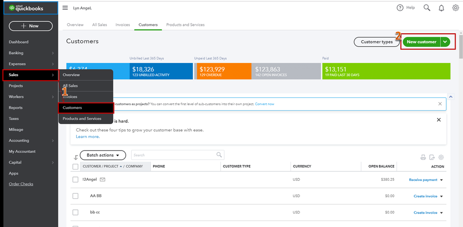Screen dimensions: 463x227
Task: Click the Convert now link
Action: pyautogui.click(x=264, y=104)
